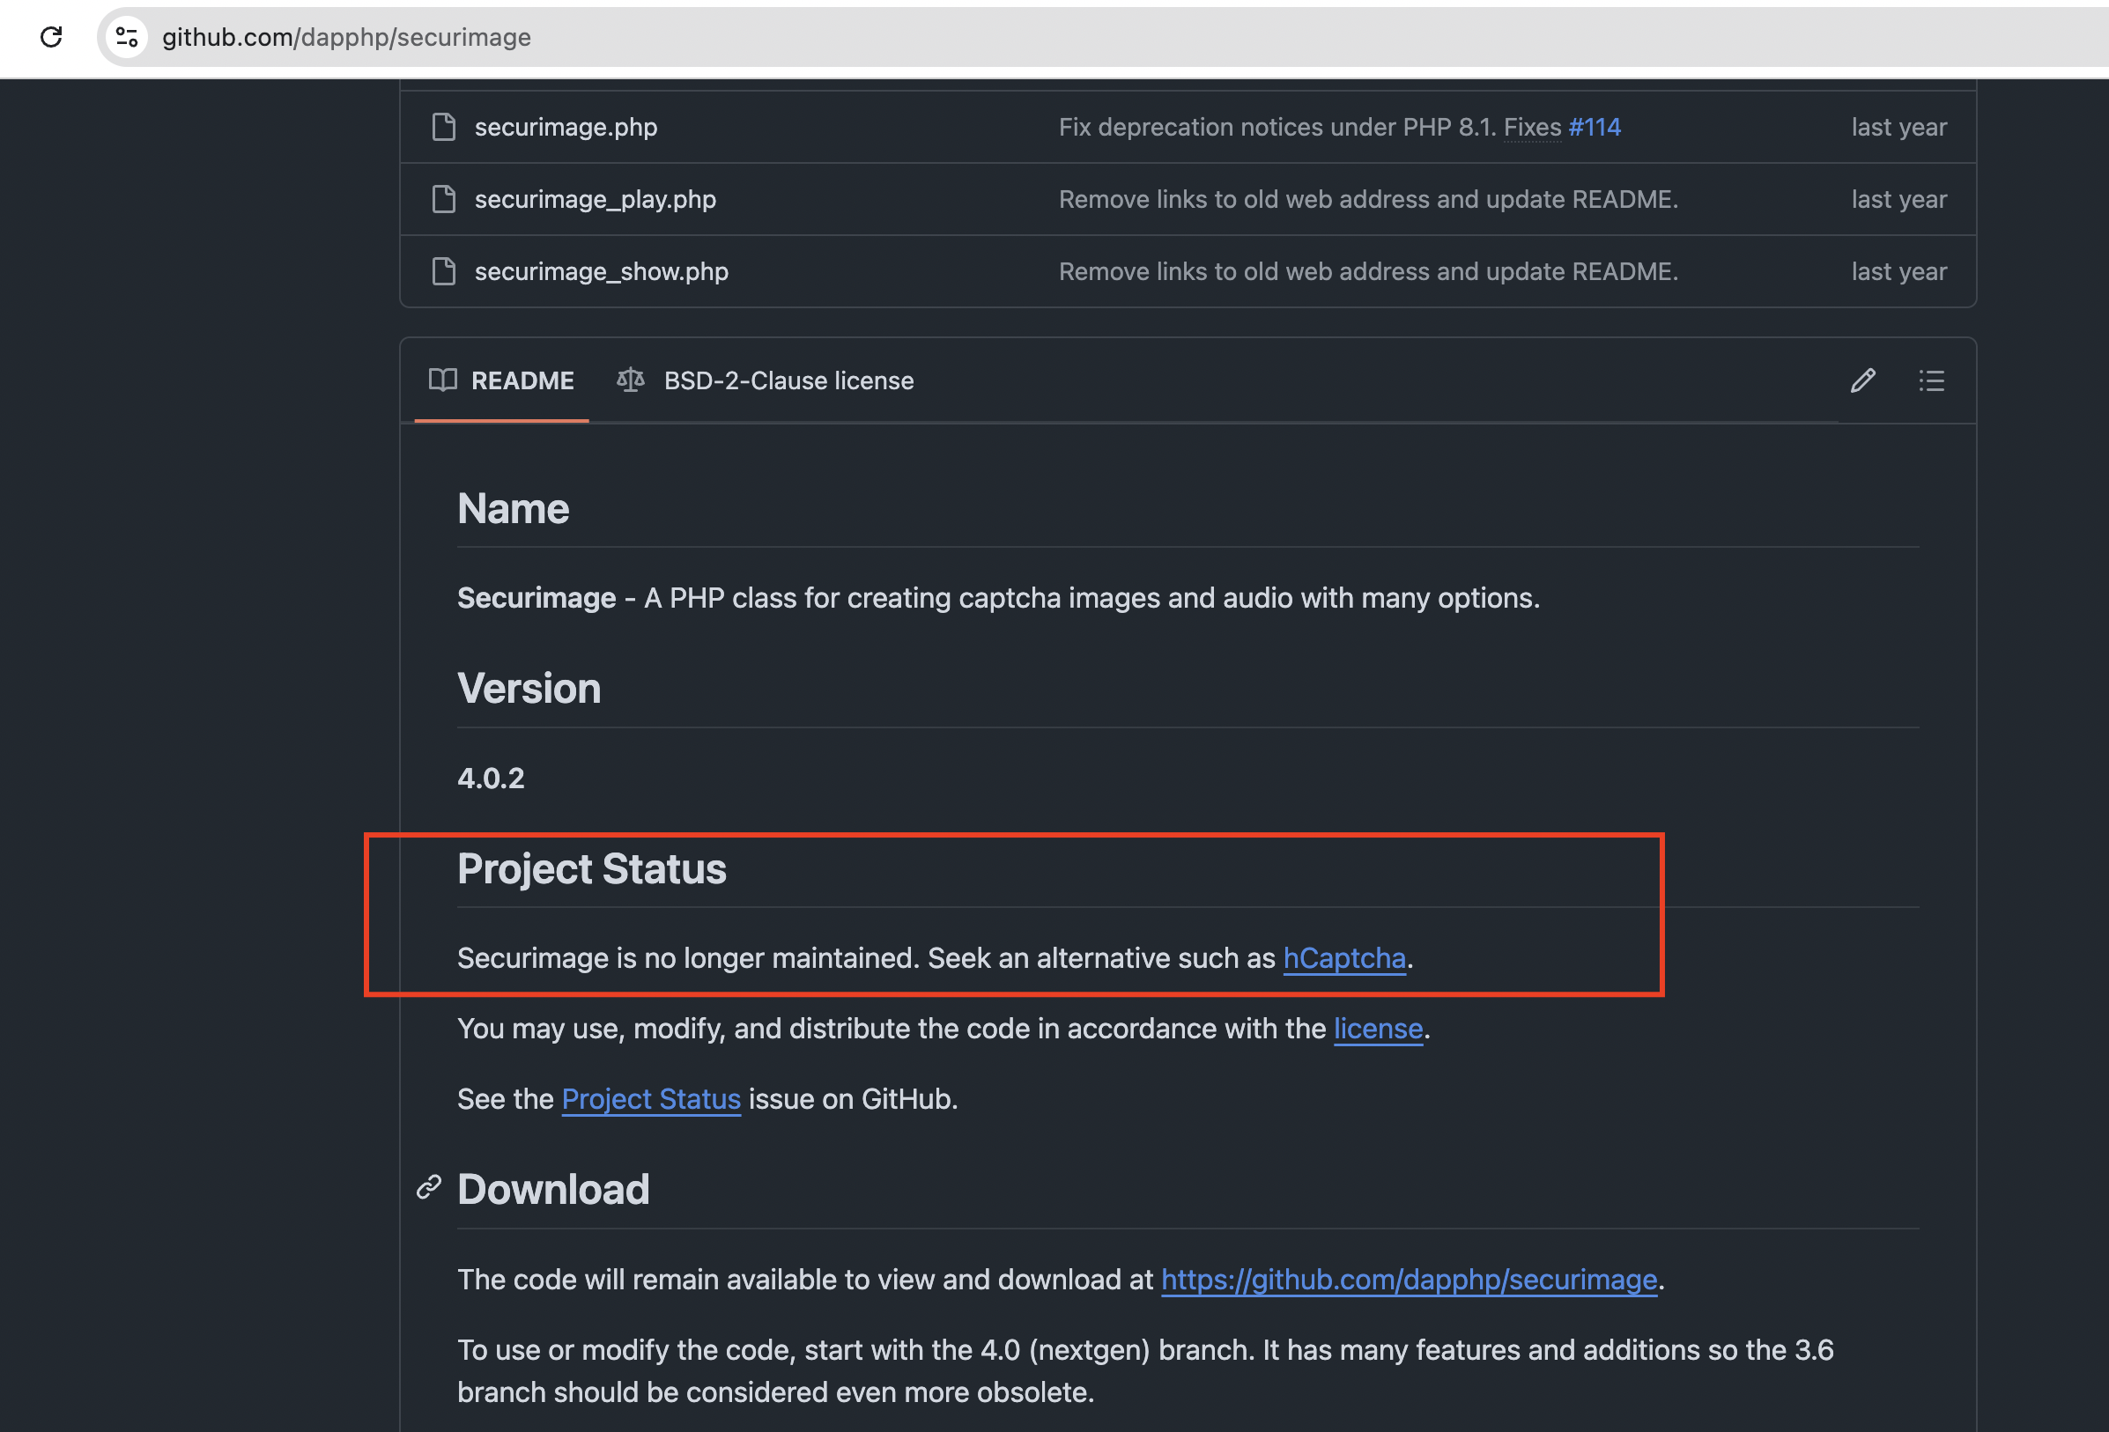2109x1432 pixels.
Task: Follow the hCaptcha link
Action: pos(1344,958)
